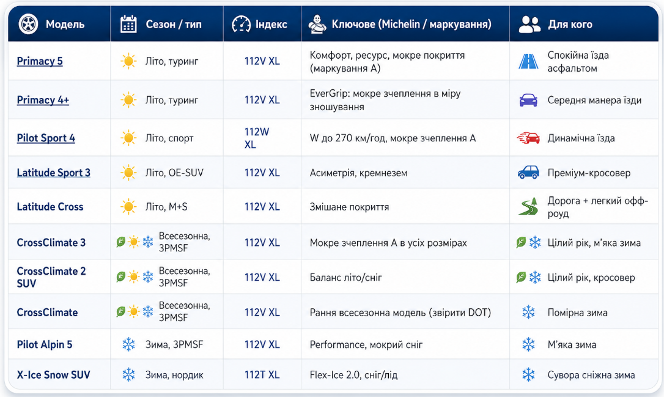The width and height of the screenshot is (664, 397).
Task: Select the Модель column header
Action: 59,24
